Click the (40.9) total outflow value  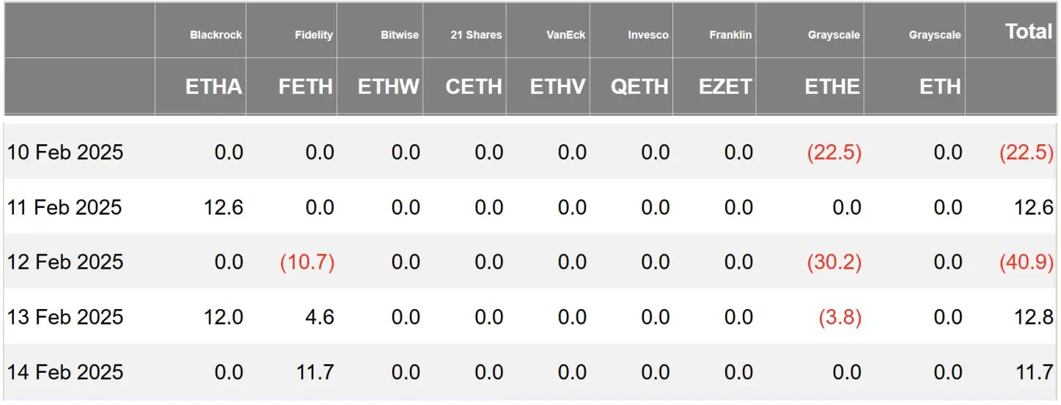coord(1026,262)
